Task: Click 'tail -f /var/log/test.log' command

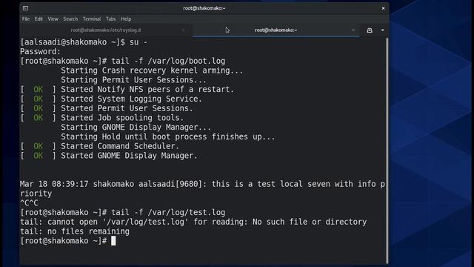Action: [168, 212]
